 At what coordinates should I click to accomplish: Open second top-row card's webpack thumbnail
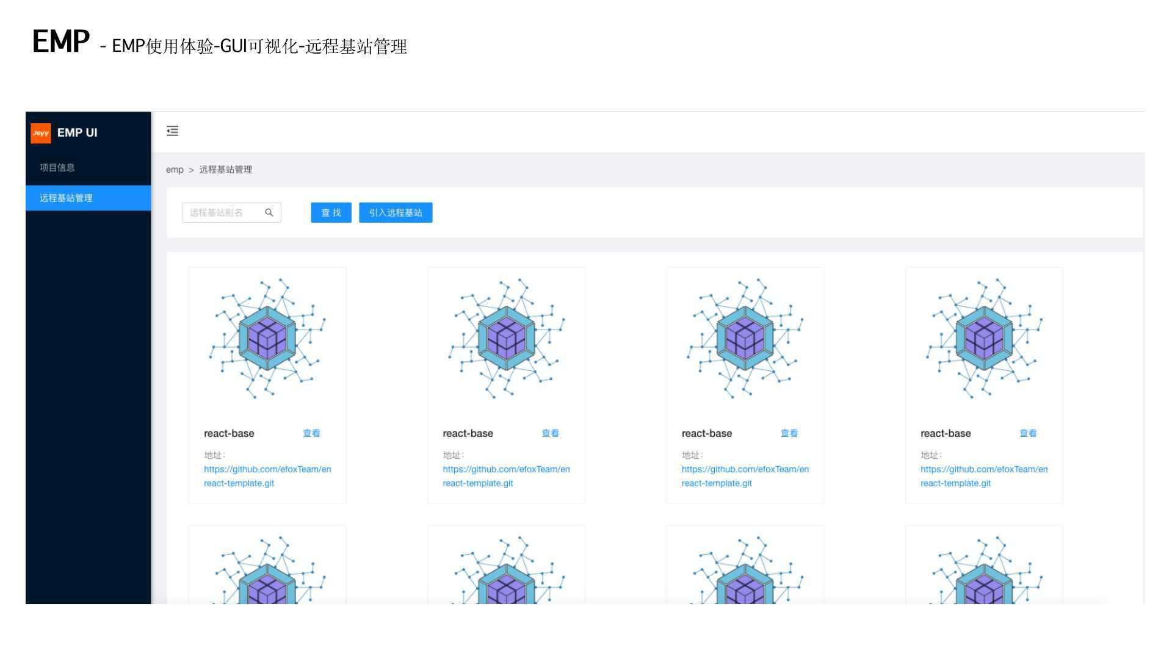(x=507, y=339)
